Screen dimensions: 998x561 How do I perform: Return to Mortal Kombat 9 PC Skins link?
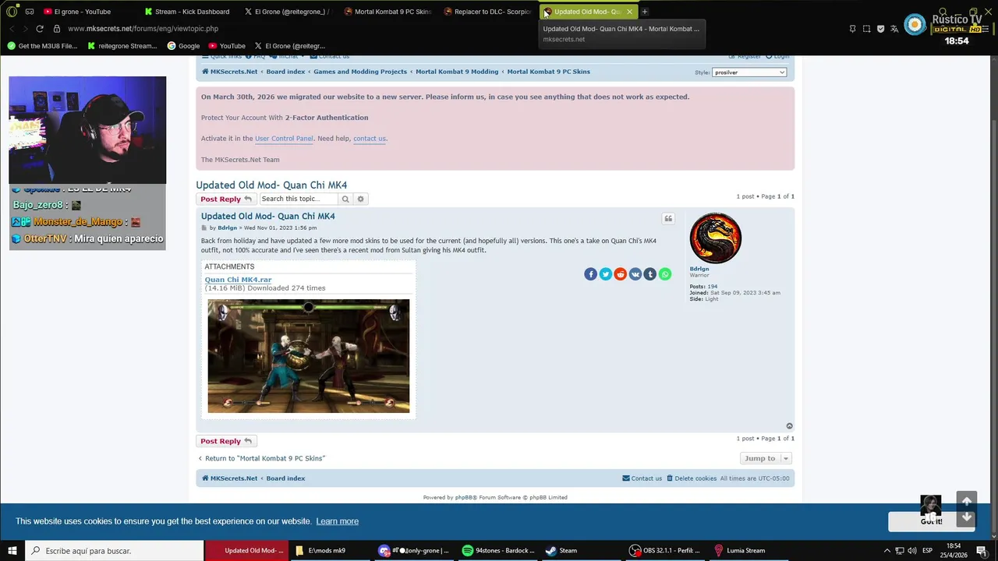pos(261,458)
